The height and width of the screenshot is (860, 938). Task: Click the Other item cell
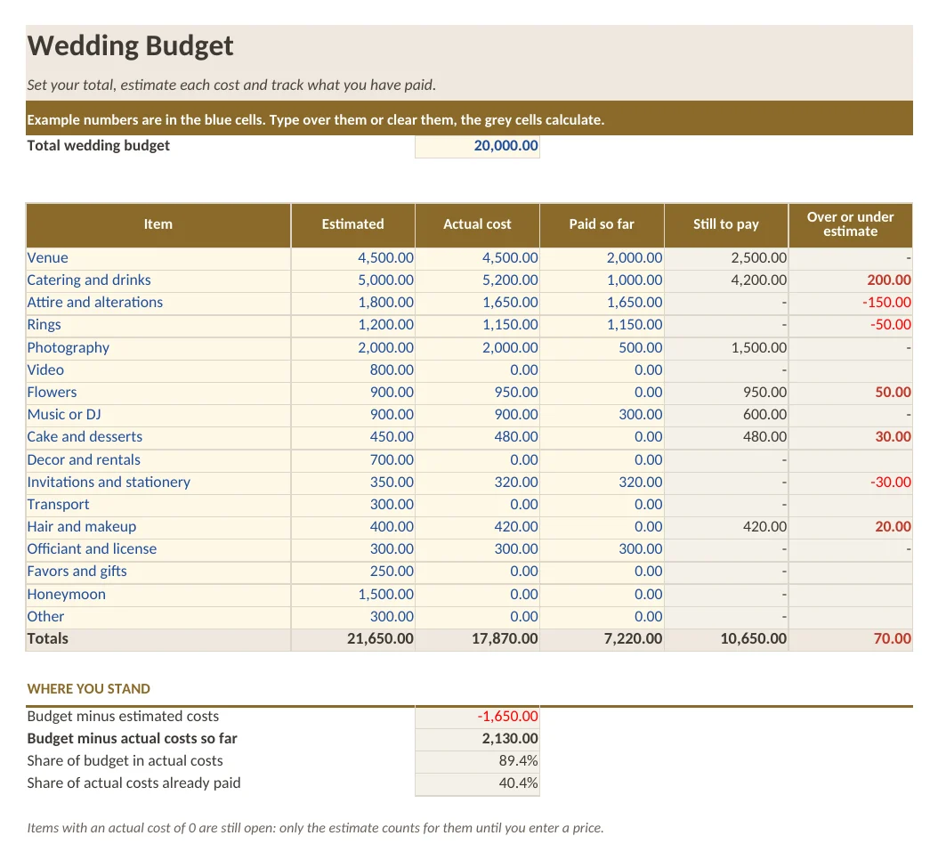(x=158, y=617)
